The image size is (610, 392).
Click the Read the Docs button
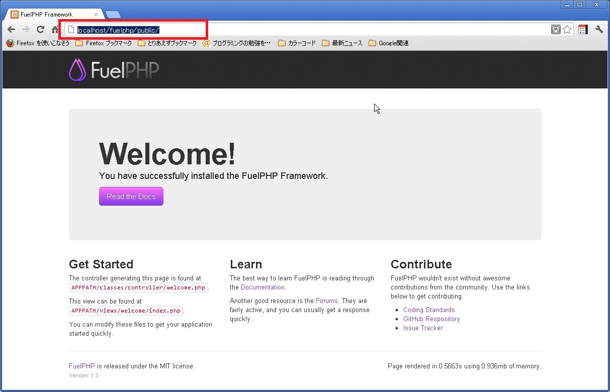tap(131, 197)
